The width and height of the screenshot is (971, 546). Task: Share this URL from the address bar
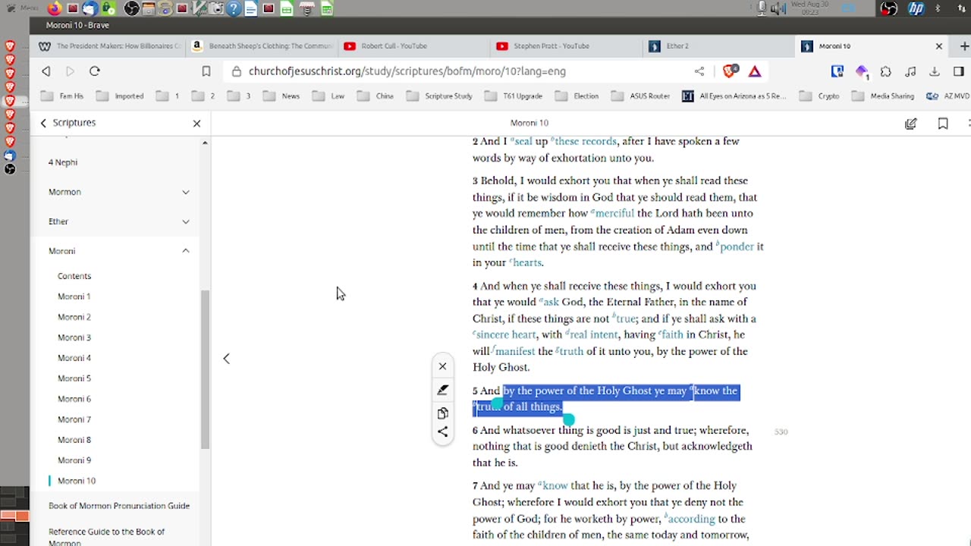tap(699, 71)
